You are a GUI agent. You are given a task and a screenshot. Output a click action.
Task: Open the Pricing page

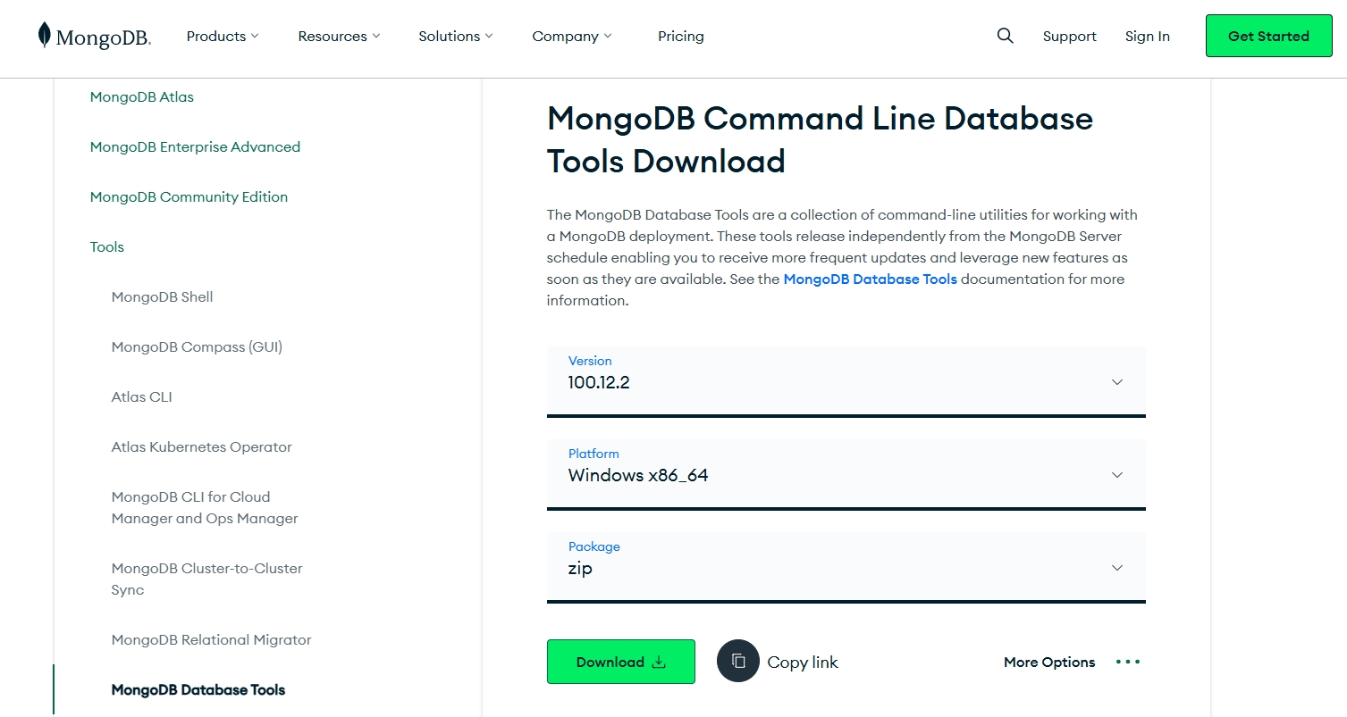681,36
